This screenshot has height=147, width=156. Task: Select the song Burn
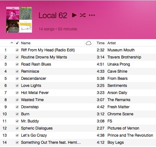click(x=25, y=114)
